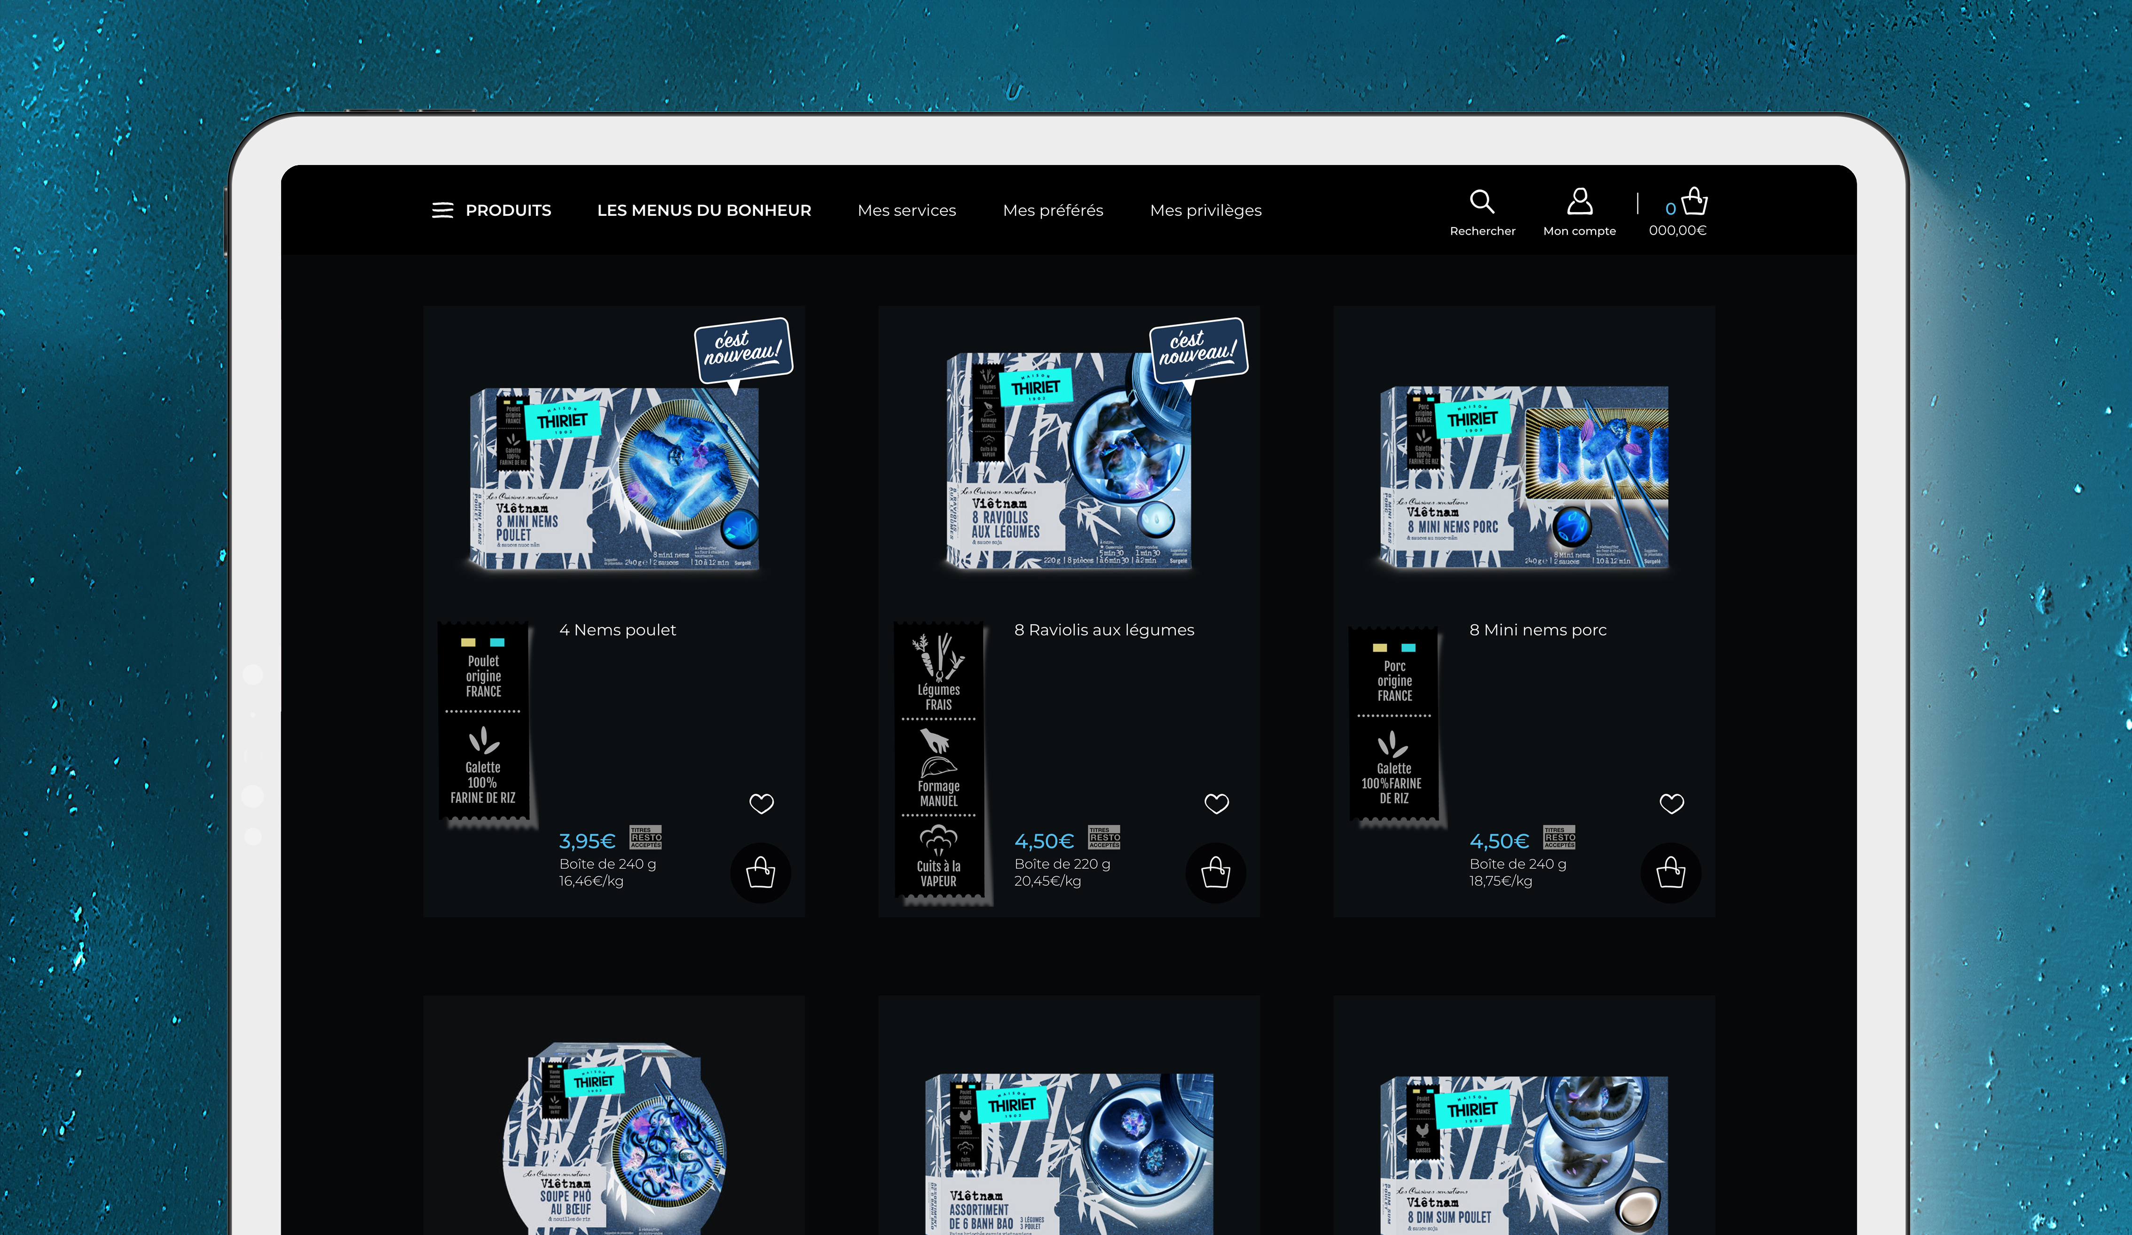2132x1235 pixels.
Task: Favorite 8 Raviolis aux légumes heart
Action: pos(1217,803)
